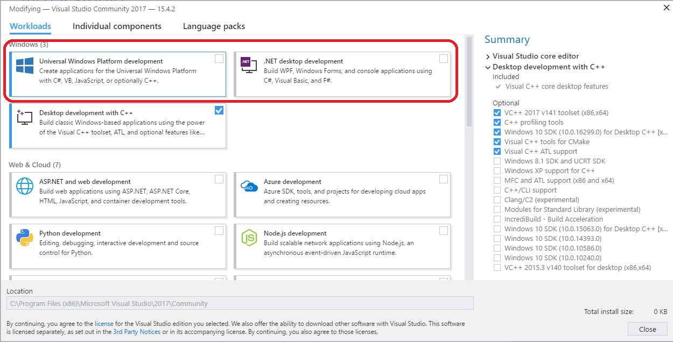Check Windows 8.1 SDK and UCRT SDK
The image size is (673, 342).
pos(497,161)
